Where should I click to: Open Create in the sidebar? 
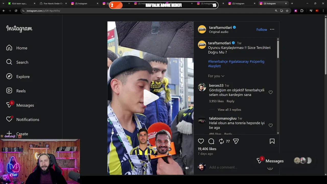pyautogui.click(x=17, y=134)
